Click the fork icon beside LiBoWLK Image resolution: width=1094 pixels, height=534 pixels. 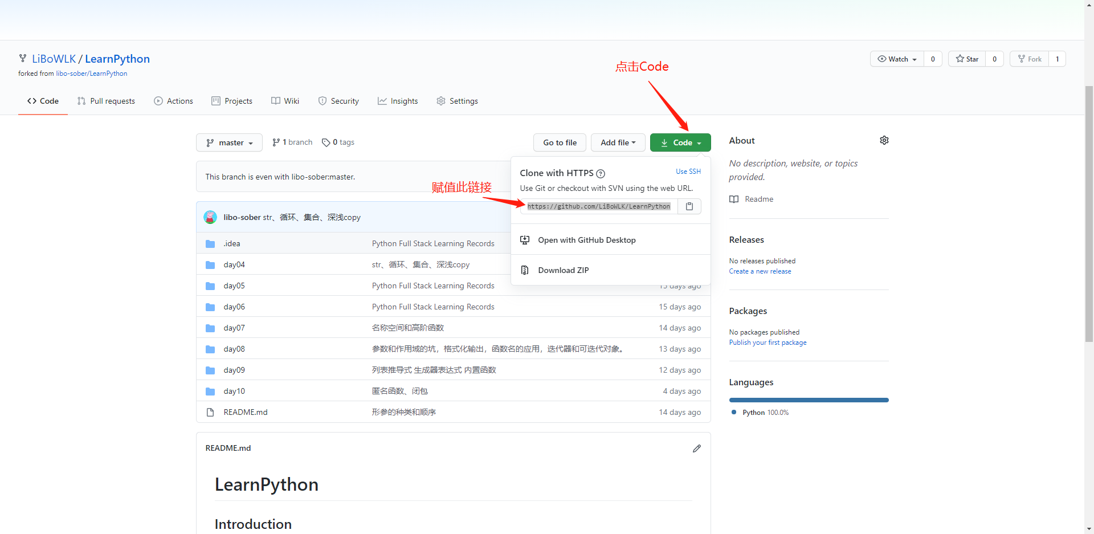pos(23,58)
